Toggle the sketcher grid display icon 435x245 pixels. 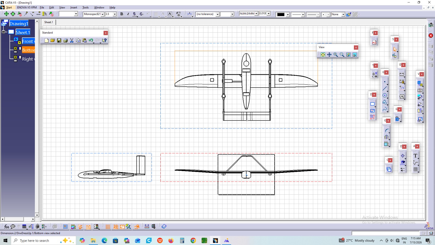(65, 226)
